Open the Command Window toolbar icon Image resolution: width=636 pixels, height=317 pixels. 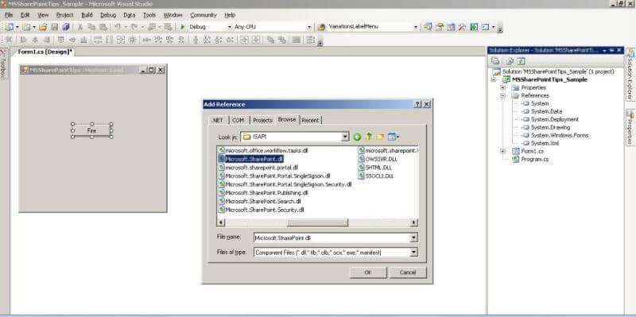(485, 27)
